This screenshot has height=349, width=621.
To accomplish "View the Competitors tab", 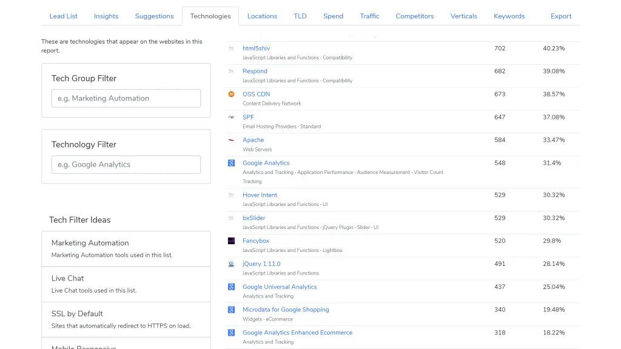I will pyautogui.click(x=415, y=16).
